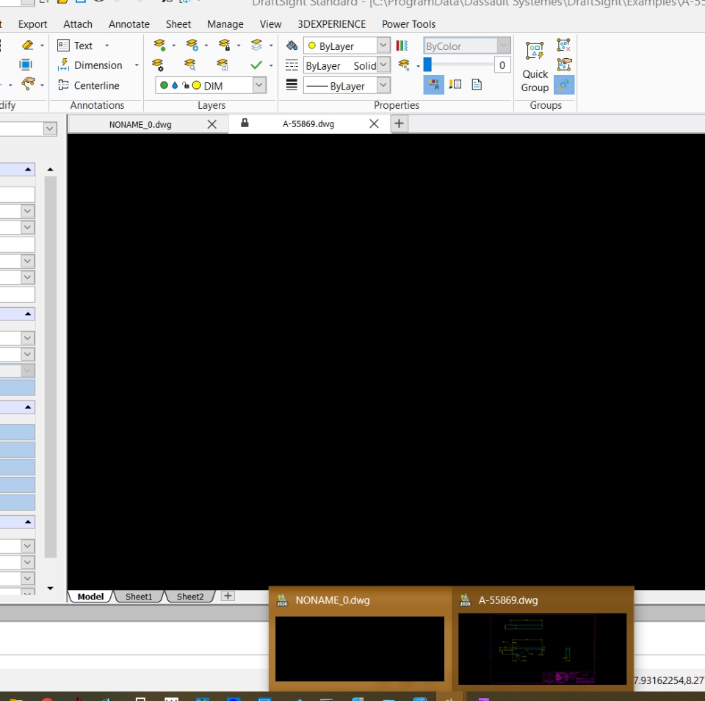
Task: Click the transparency value field showing 0
Action: [x=502, y=65]
